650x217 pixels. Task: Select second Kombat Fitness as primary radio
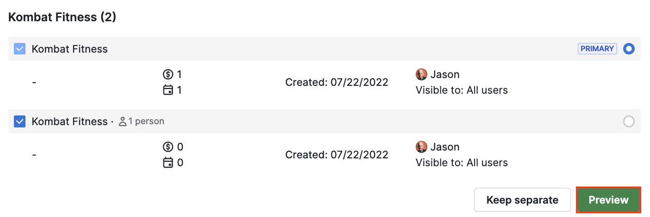(x=629, y=121)
